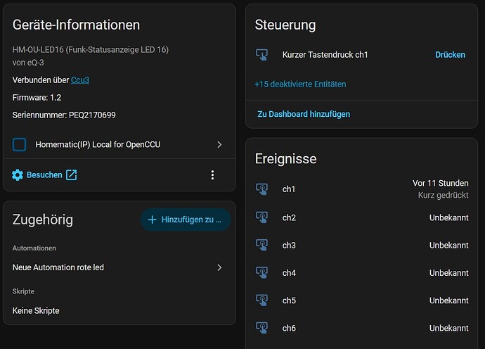This screenshot has height=349, width=485.
Task: Open the three-dot device menu
Action: click(x=212, y=175)
